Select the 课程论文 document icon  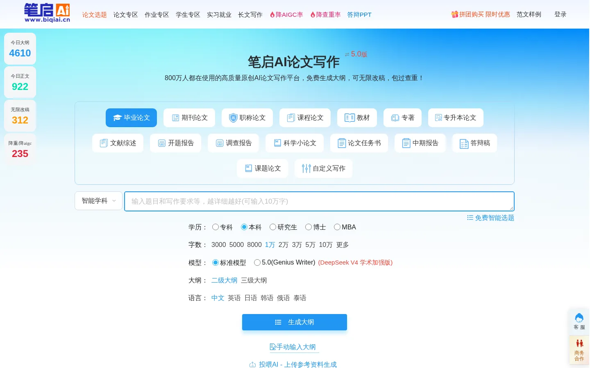(x=291, y=118)
